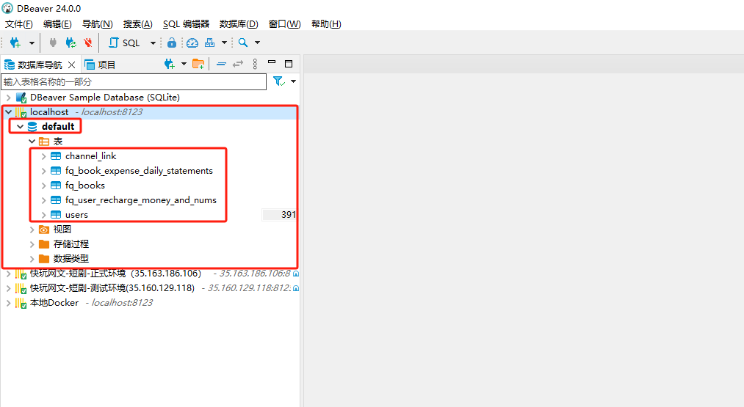Expand DBeaver Sample Database (SQLite) node
The image size is (744, 407).
[x=8, y=98]
